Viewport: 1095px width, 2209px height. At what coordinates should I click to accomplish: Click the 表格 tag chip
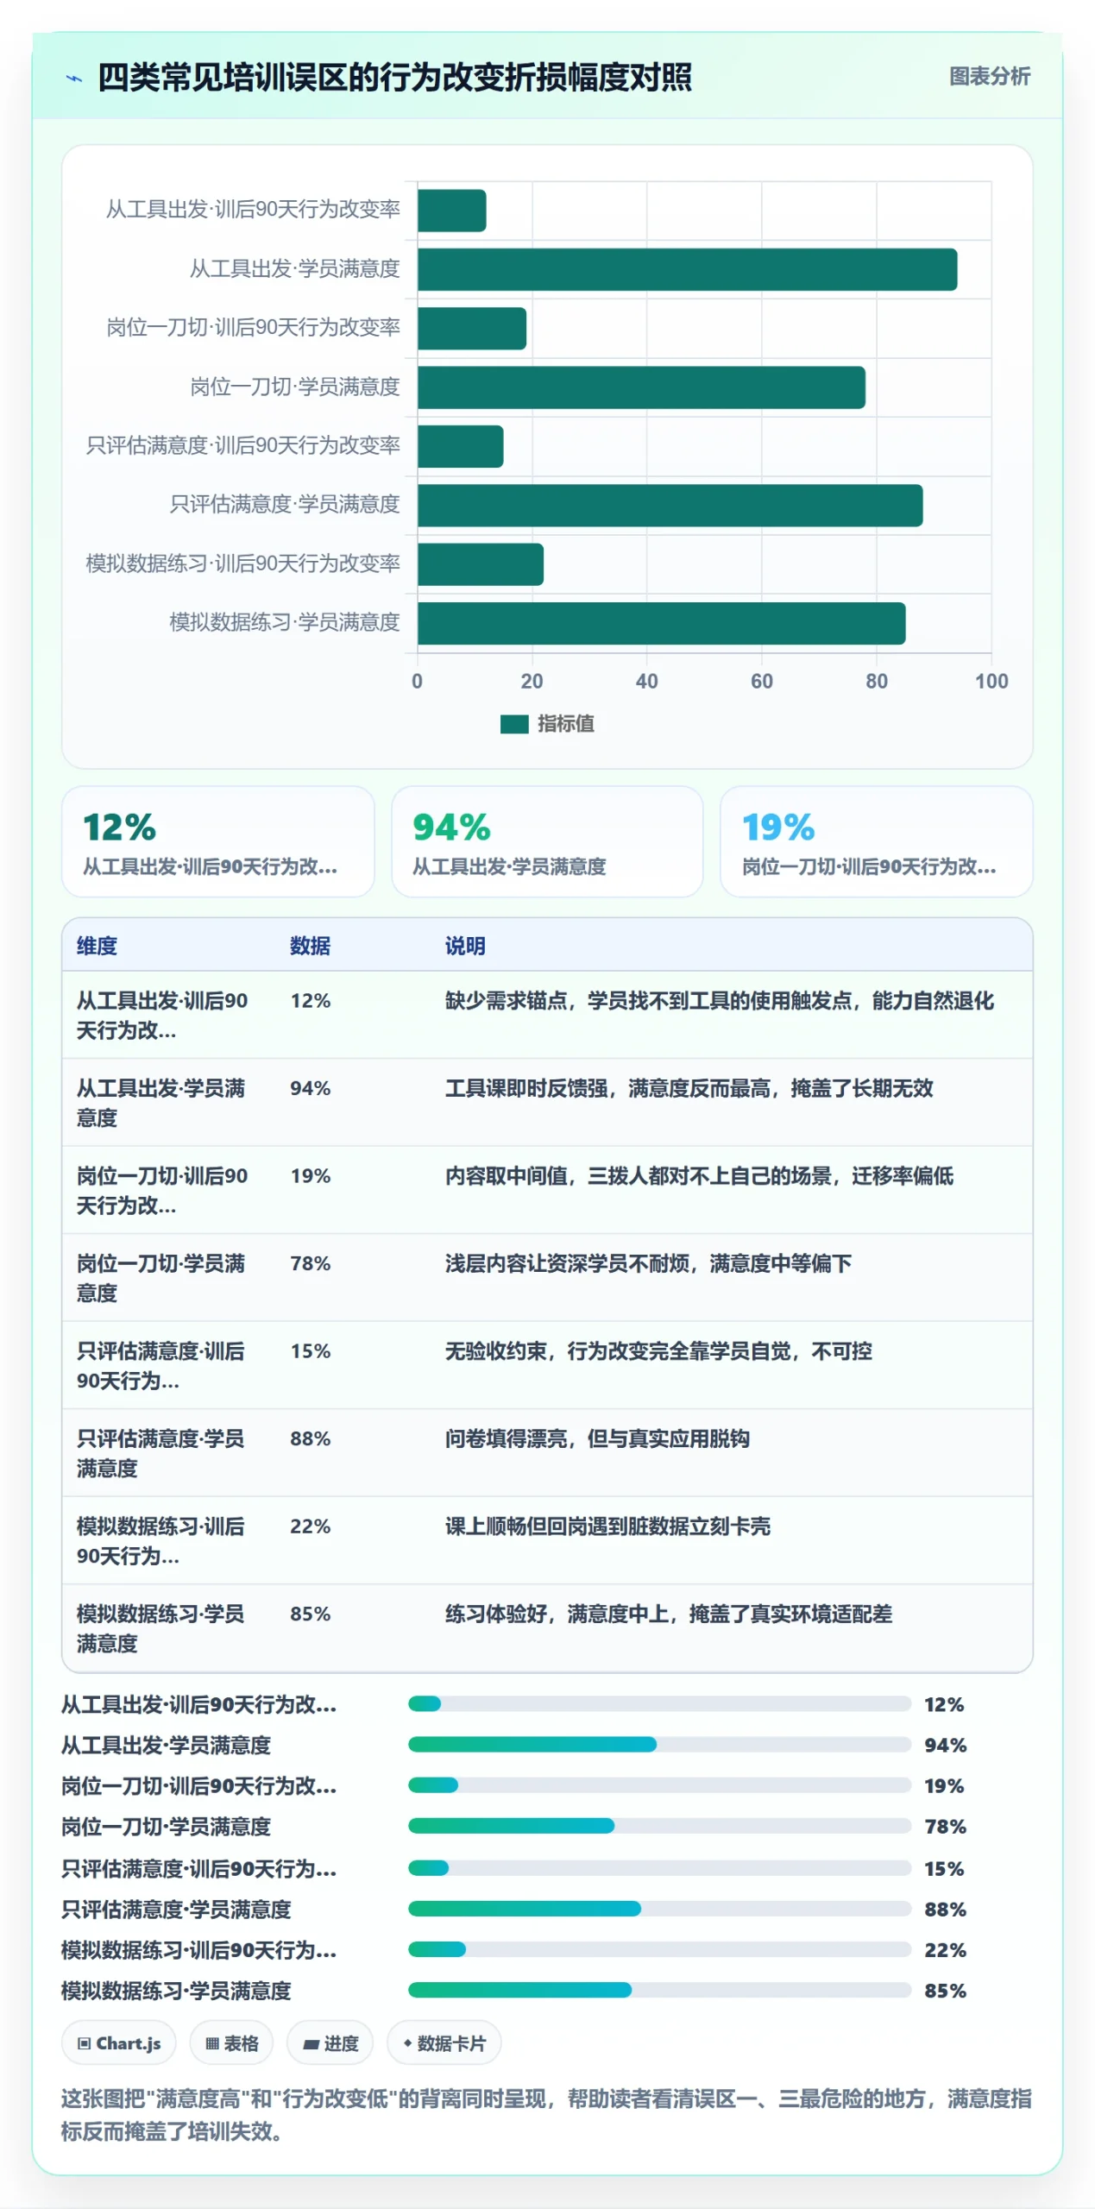point(231,2042)
